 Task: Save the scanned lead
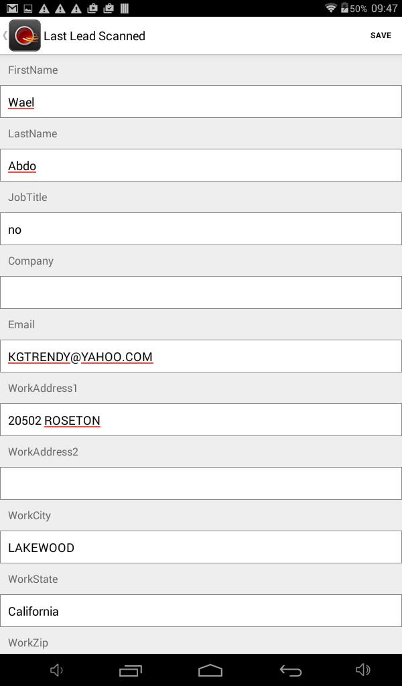[381, 36]
